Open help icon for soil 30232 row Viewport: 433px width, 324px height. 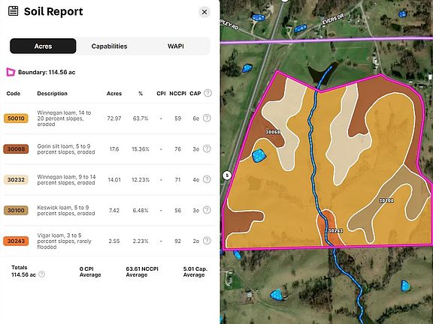tap(207, 179)
